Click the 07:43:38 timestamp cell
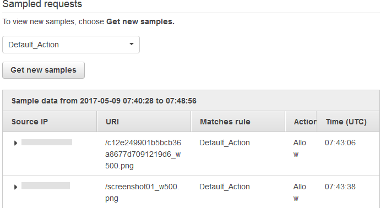The width and height of the screenshot is (381, 208). tap(340, 187)
